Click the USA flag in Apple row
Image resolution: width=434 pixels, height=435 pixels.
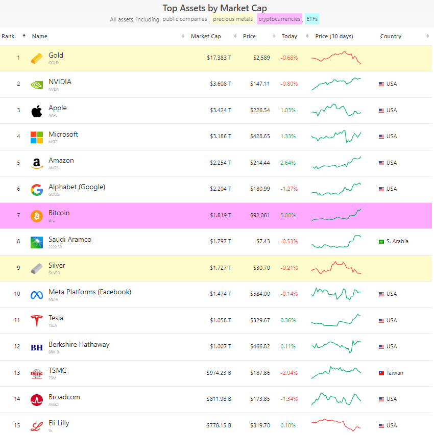click(381, 111)
